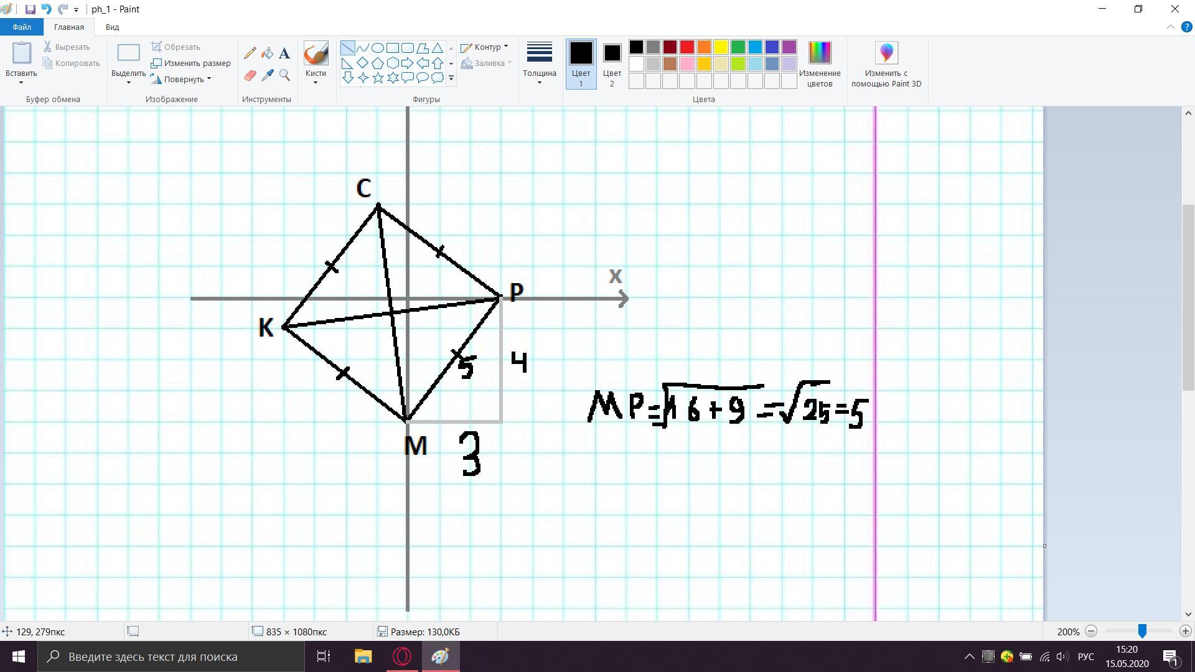Pick the Color picker eyedropper tool
The image size is (1195, 672).
[x=268, y=75]
